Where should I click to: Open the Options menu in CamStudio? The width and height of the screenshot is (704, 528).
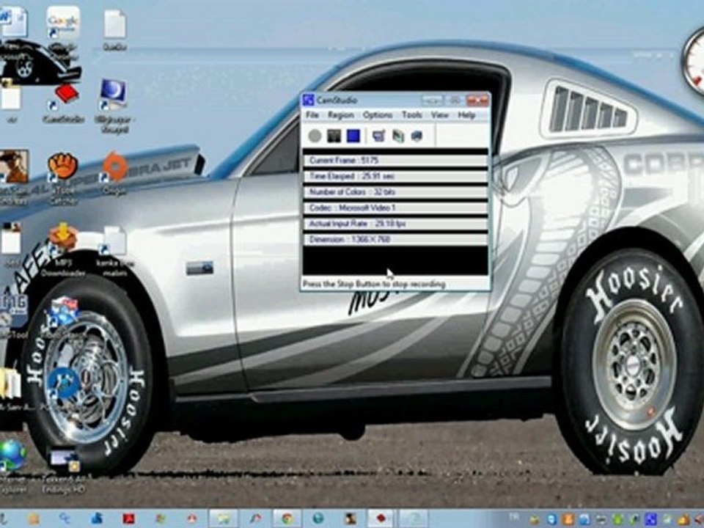(378, 115)
